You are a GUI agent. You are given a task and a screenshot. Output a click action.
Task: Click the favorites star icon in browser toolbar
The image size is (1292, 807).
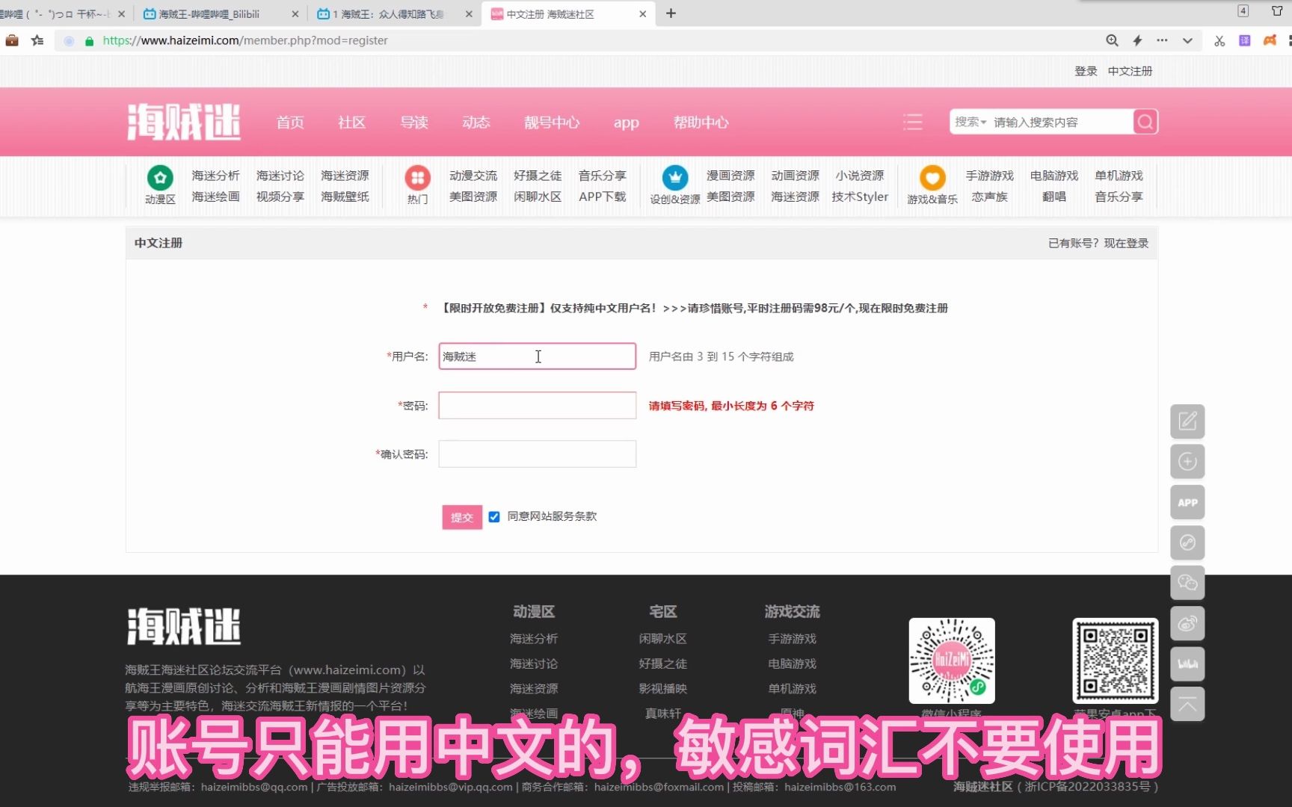pos(37,40)
